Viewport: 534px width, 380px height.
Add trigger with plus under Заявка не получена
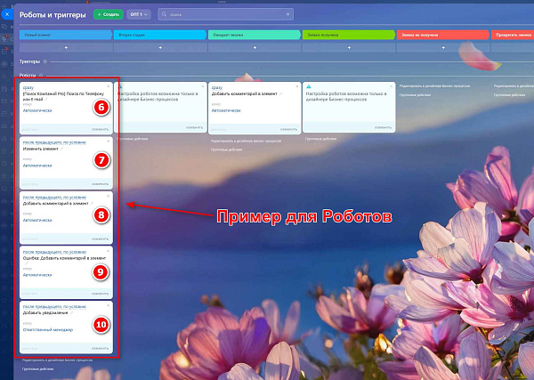443,48
